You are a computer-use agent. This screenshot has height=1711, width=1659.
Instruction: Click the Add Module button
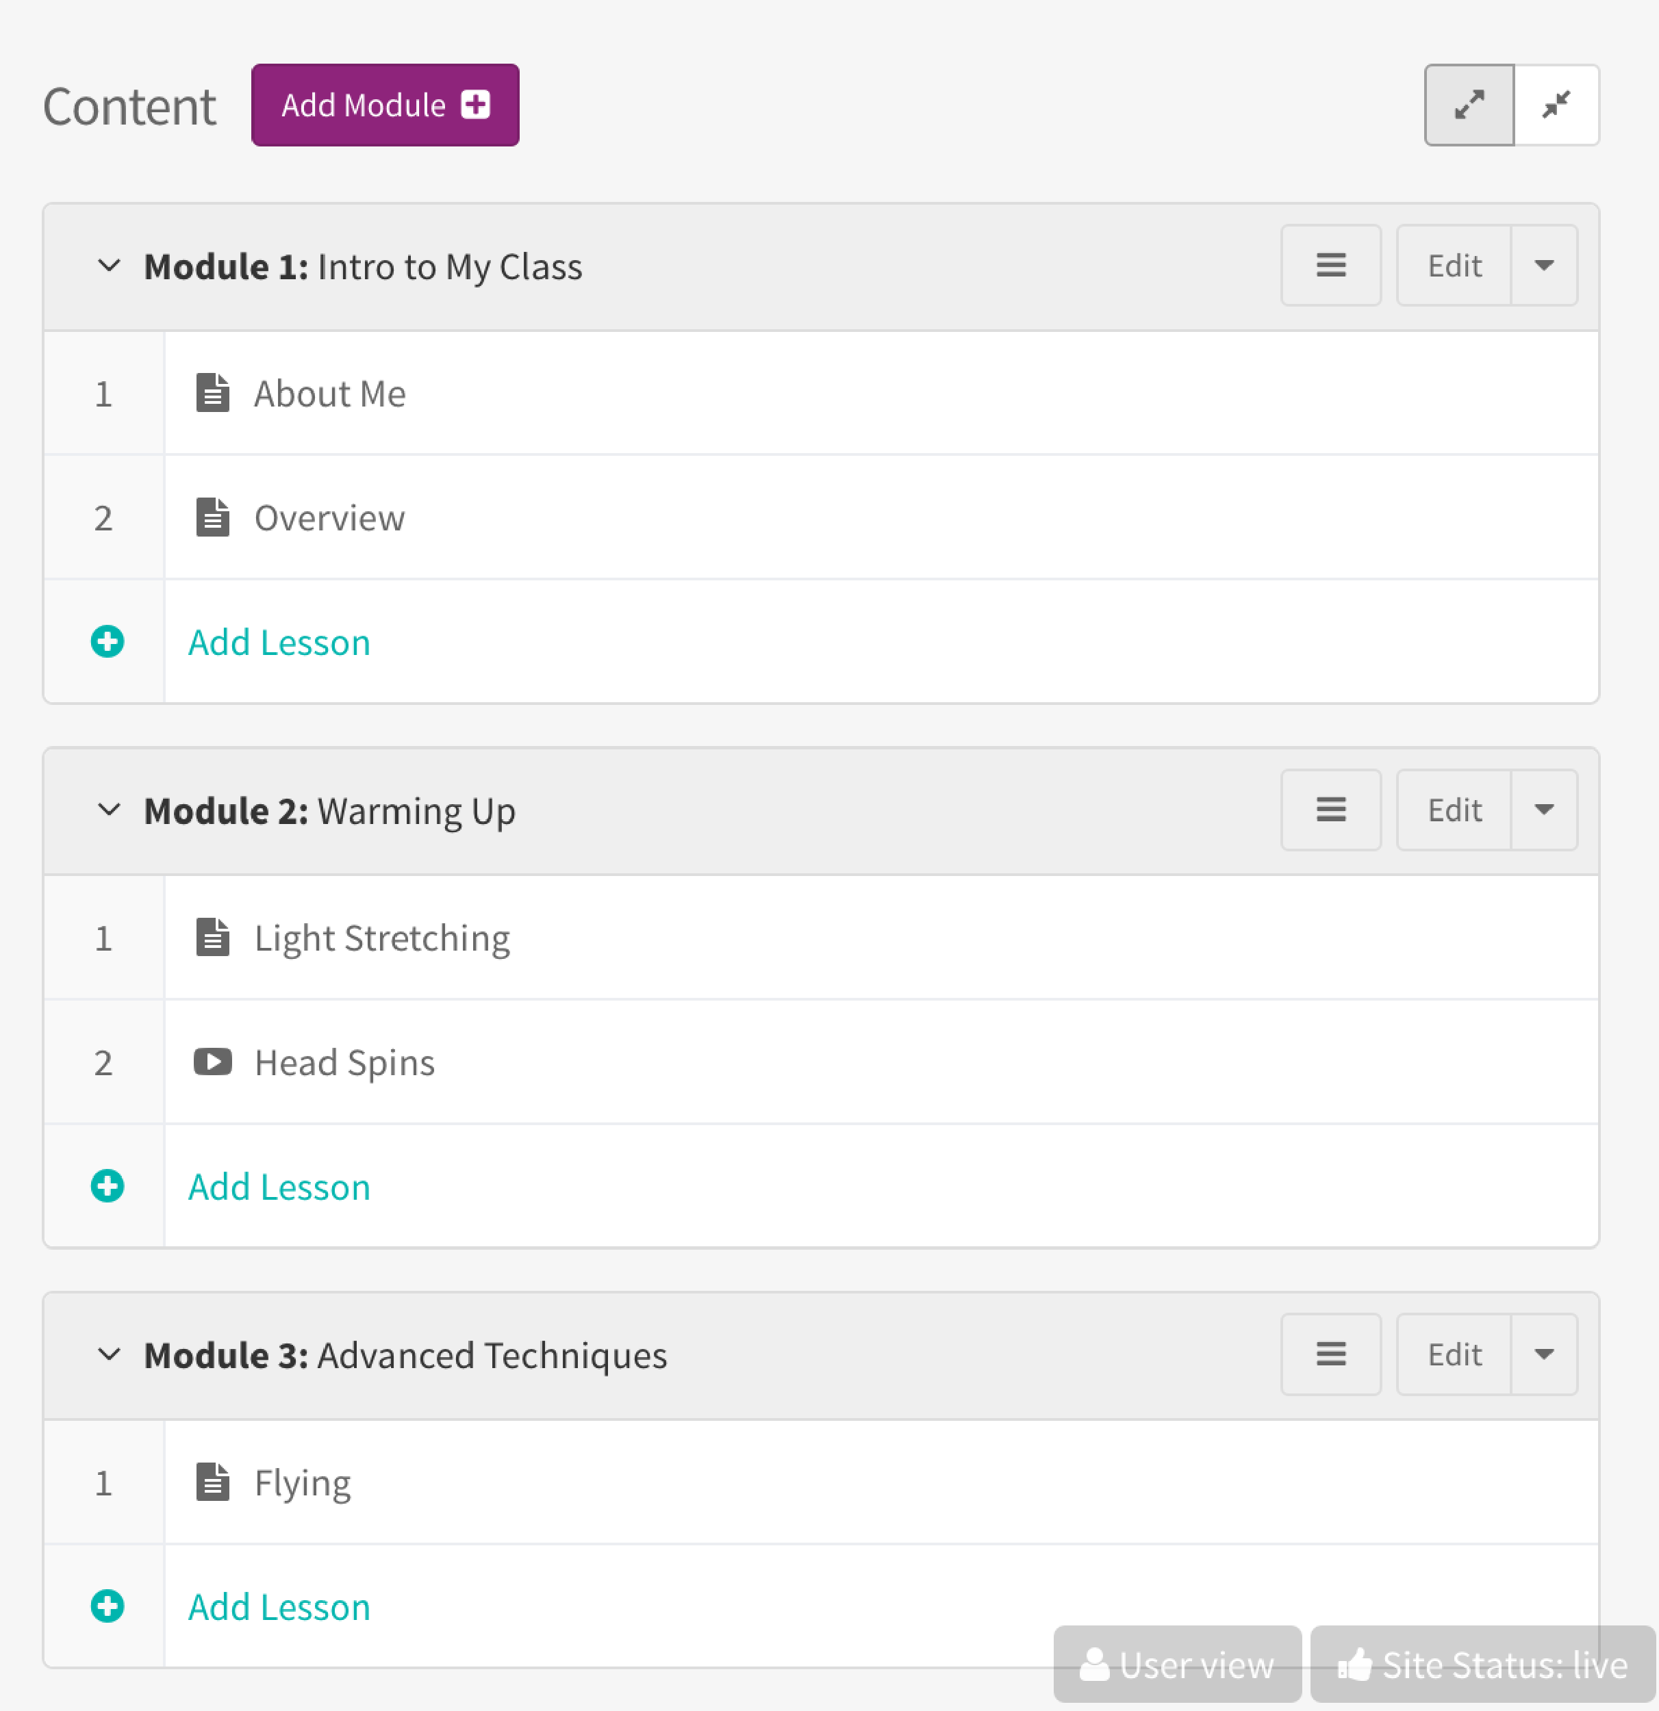coord(385,105)
